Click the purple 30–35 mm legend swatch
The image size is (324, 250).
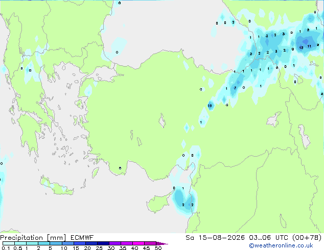coord(115,243)
